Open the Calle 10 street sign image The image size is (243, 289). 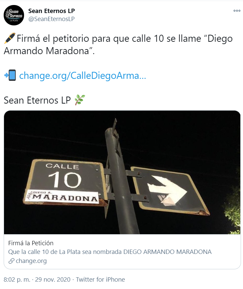click(x=122, y=172)
